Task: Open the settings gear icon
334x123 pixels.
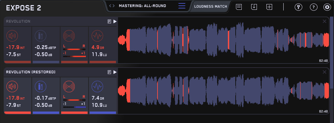Action: (327, 7)
